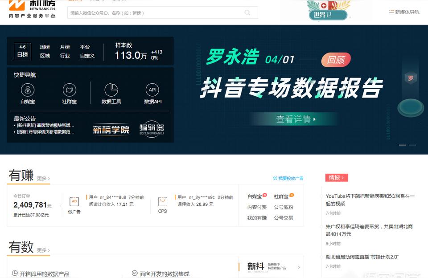Click 阅读计价收入 17.21 元 entry
Image resolution: width=428 pixels, height=278 pixels.
point(111,204)
